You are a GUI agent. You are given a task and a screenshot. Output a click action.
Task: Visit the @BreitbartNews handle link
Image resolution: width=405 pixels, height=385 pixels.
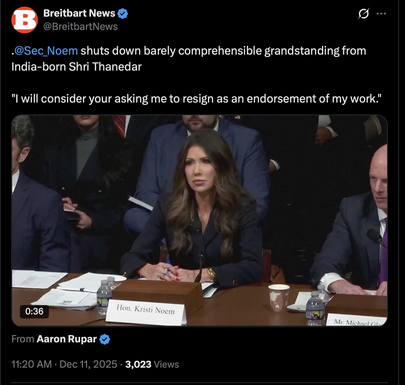(80, 27)
